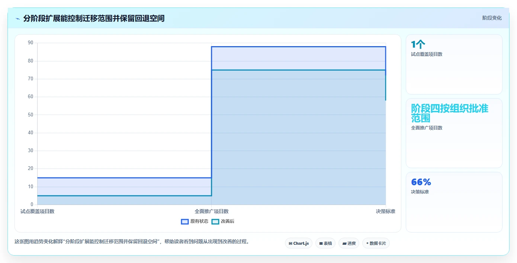Screen dimensions: 517x263
Task: Click the y-axis value 10
Action: point(30,187)
